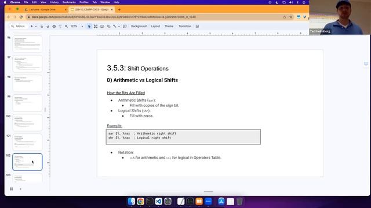
Task: Click the speaker notes drag handle
Action: click(209, 192)
